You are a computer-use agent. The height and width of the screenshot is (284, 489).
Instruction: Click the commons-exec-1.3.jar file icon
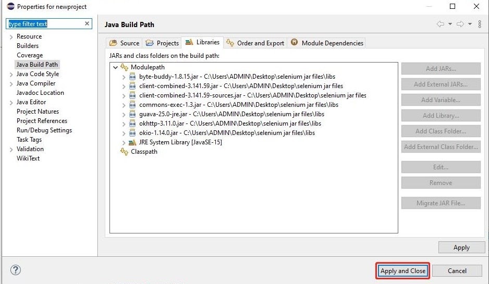point(132,105)
